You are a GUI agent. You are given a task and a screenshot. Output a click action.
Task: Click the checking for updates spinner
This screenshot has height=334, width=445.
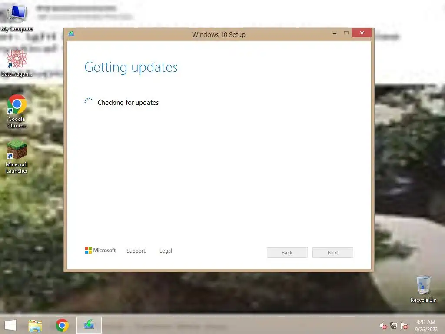(88, 101)
